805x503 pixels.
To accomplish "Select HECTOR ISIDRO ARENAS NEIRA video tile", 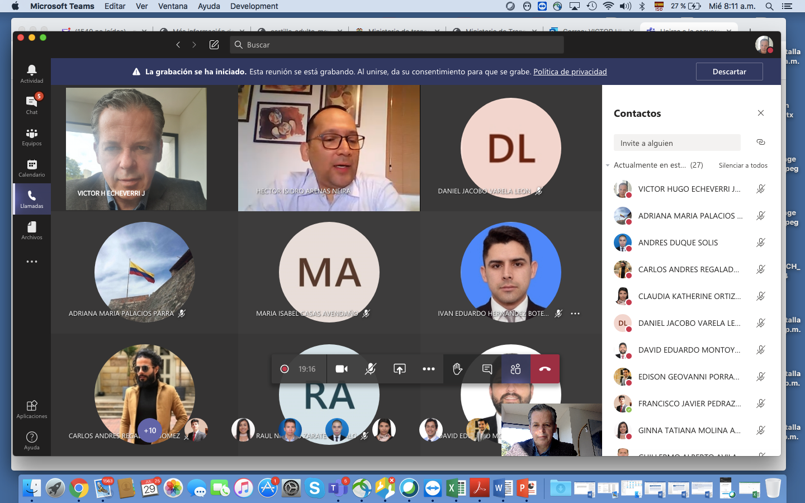I will [x=329, y=148].
